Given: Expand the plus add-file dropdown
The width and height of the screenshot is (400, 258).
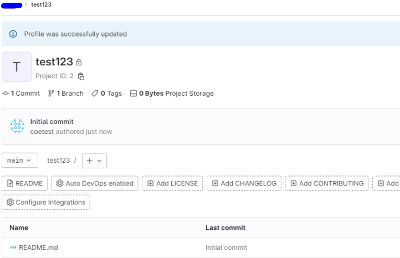Looking at the screenshot, I should point(94,161).
